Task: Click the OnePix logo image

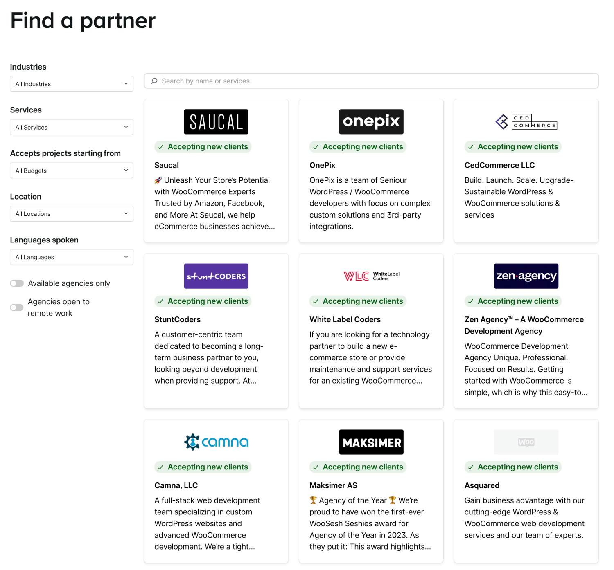Action: point(371,122)
